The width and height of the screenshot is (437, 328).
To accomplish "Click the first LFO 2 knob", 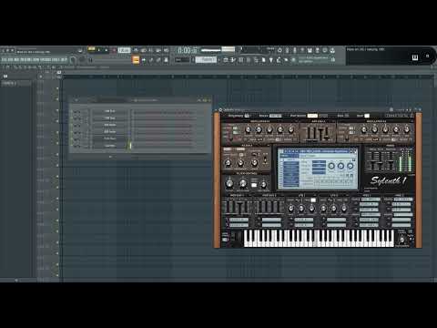I will pos(323,208).
